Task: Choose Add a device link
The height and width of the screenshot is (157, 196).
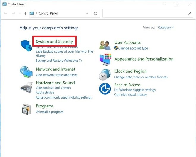Action: click(45, 93)
